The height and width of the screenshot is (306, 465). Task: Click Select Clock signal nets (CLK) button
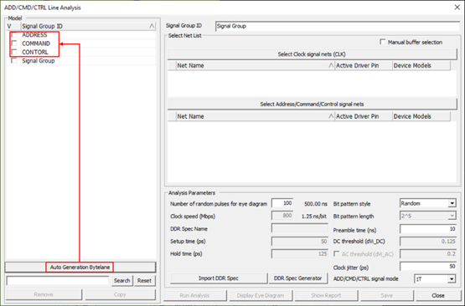(312, 54)
